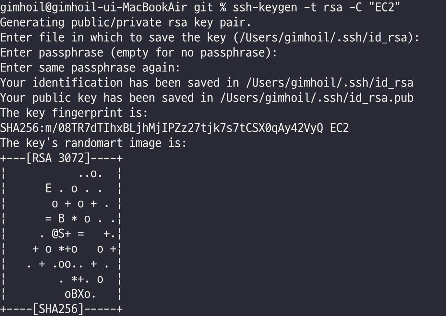Click the EC2 label after the fingerprint
This screenshot has height=316, width=446.
click(x=339, y=128)
